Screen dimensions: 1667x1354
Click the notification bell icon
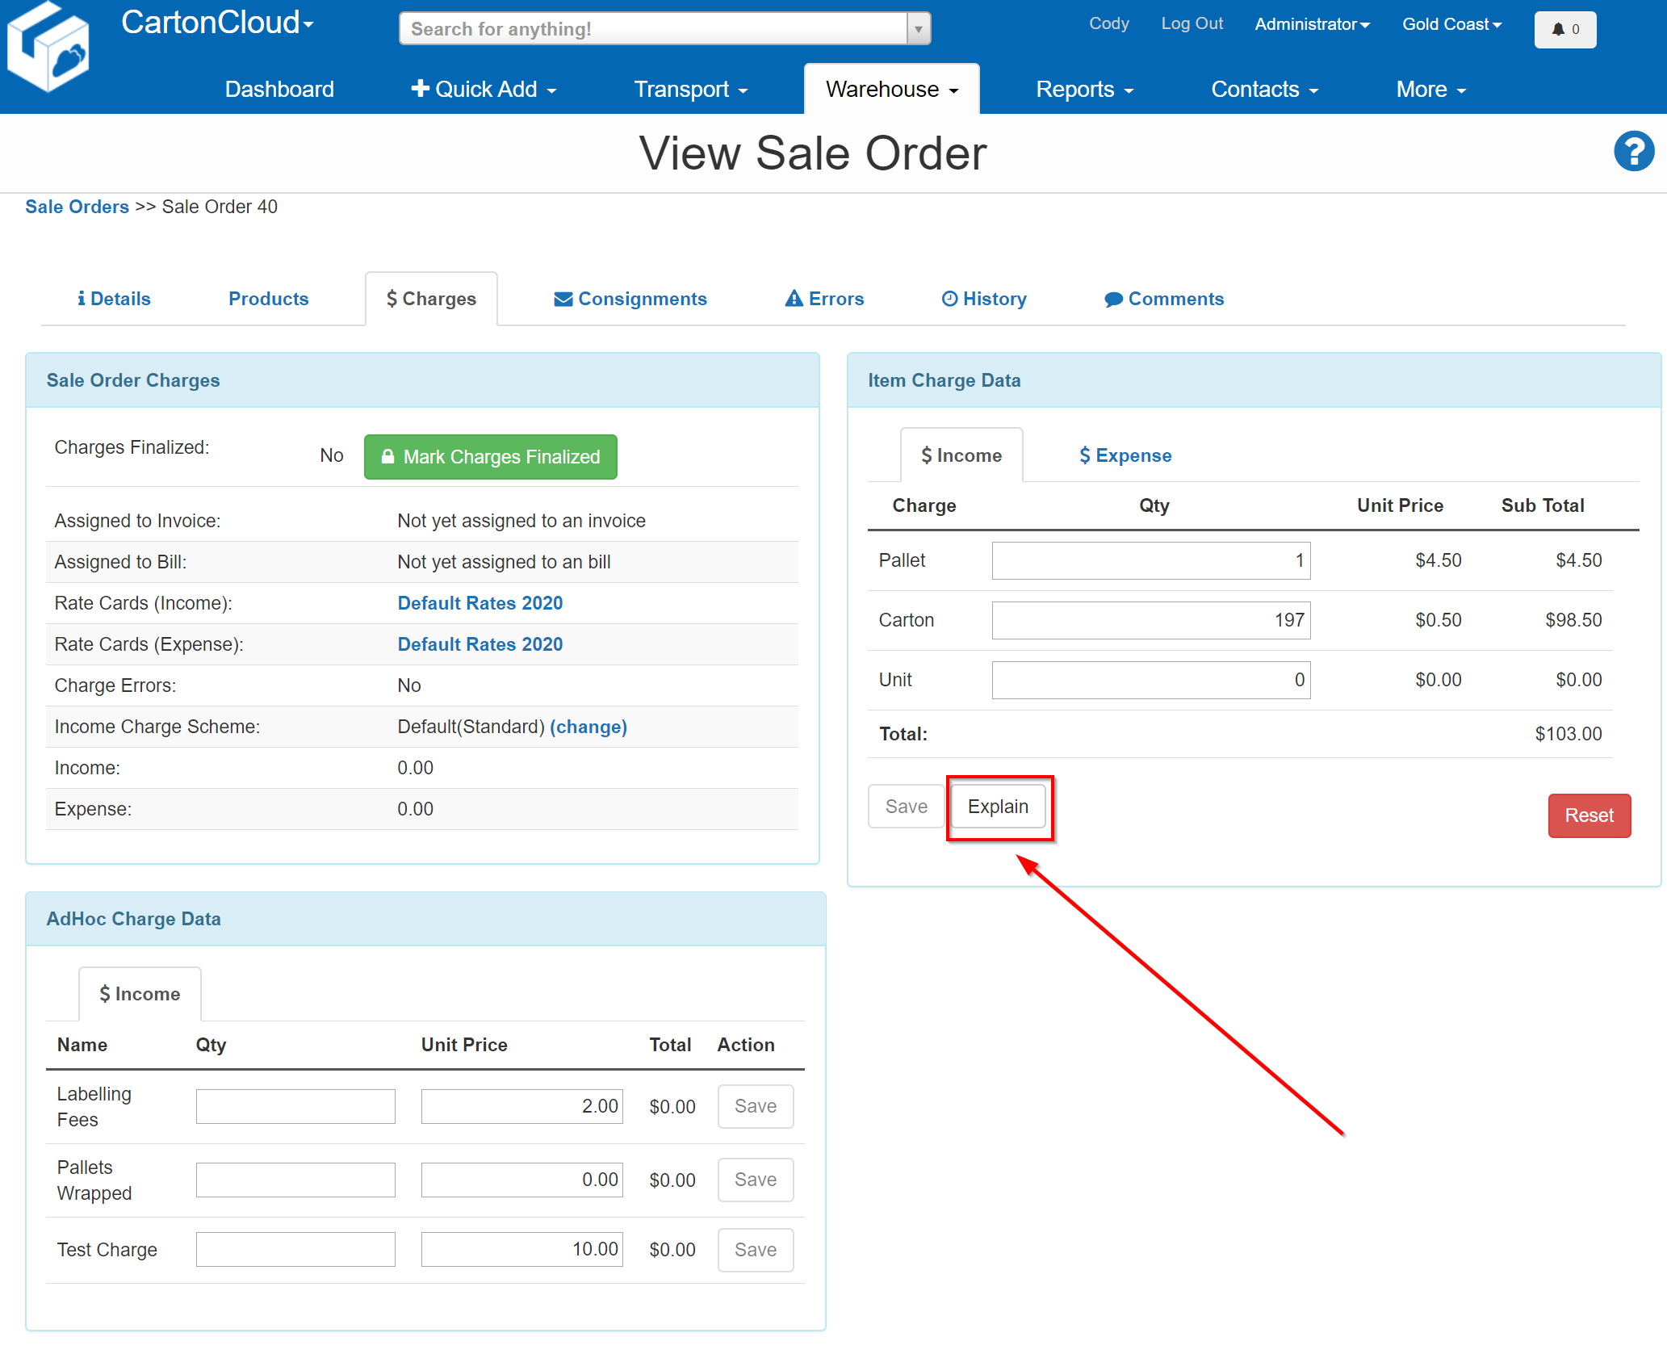(x=1557, y=30)
